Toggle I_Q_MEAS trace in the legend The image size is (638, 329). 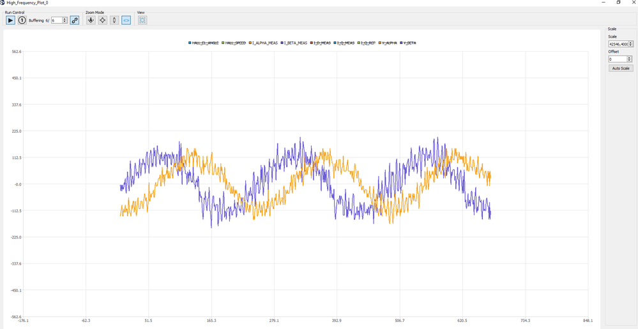coord(344,43)
